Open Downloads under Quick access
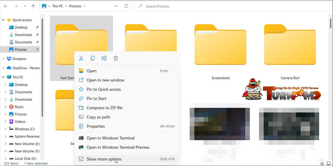The height and width of the screenshot is (166, 333). [x=24, y=35]
